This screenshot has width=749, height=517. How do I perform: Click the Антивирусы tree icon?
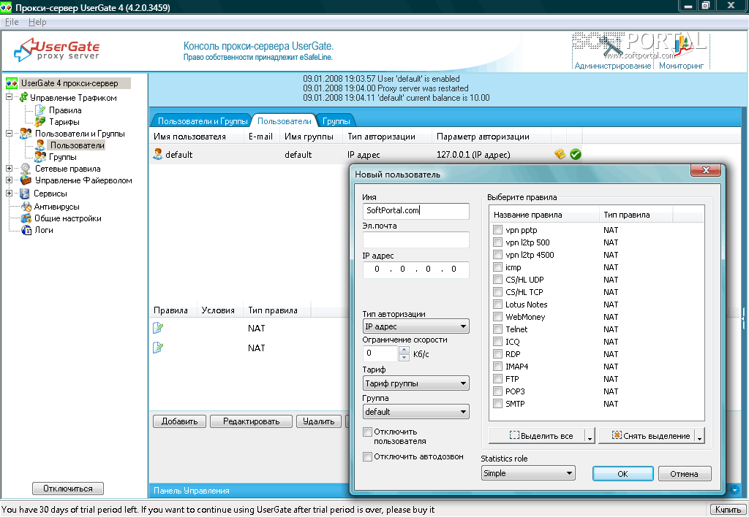[27, 207]
